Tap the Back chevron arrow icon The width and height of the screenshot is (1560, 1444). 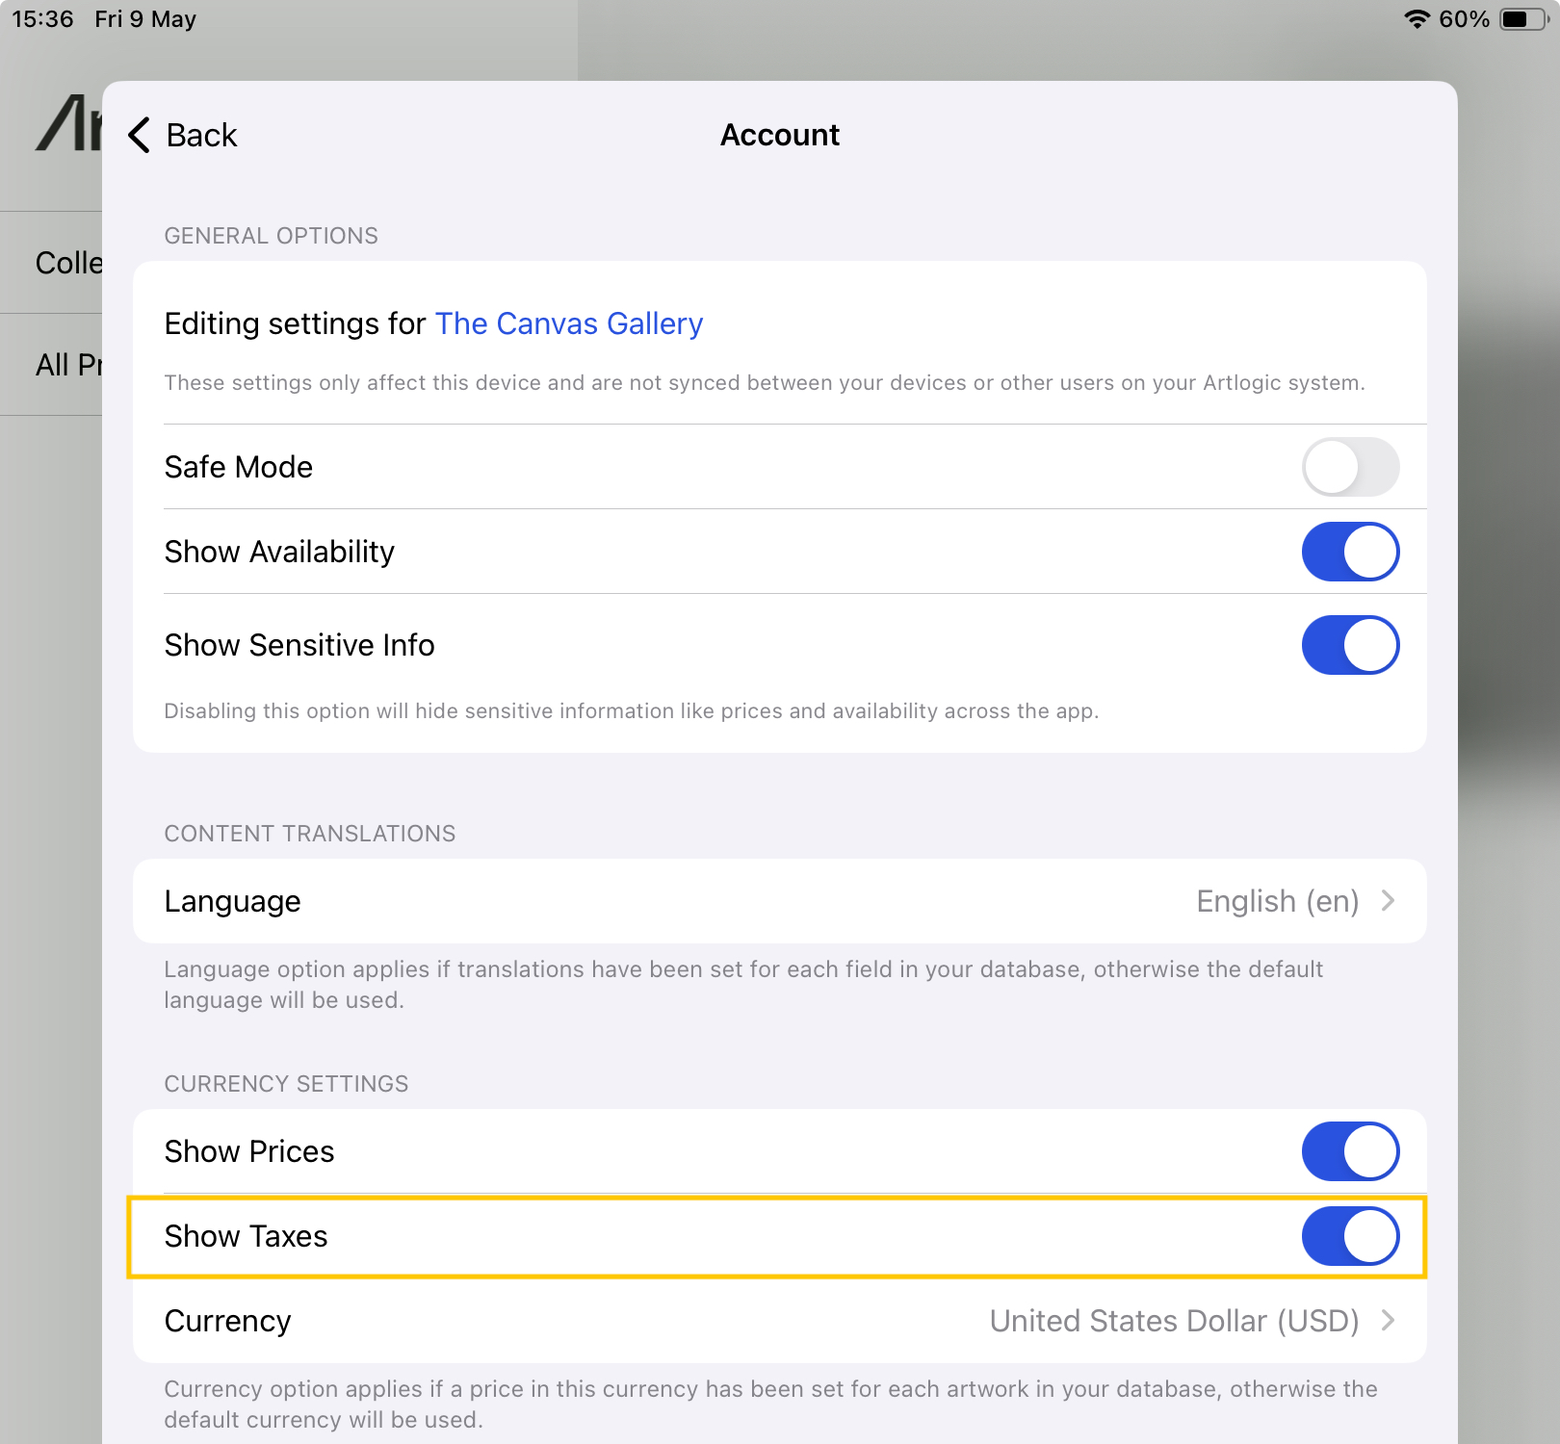click(x=140, y=135)
